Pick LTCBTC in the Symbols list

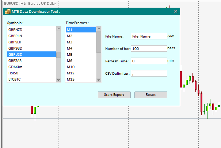tap(31, 79)
